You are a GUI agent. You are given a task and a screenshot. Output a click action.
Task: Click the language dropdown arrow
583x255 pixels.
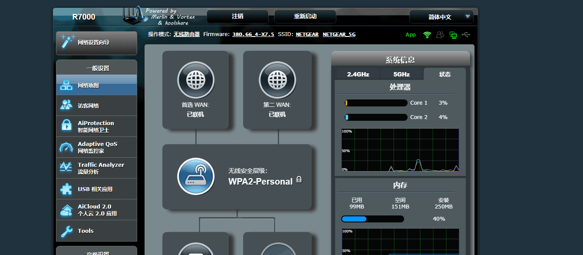click(468, 17)
